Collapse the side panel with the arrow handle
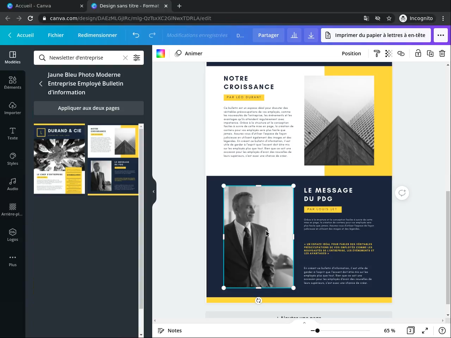Viewport: 451px width, 338px height. pyautogui.click(x=154, y=192)
